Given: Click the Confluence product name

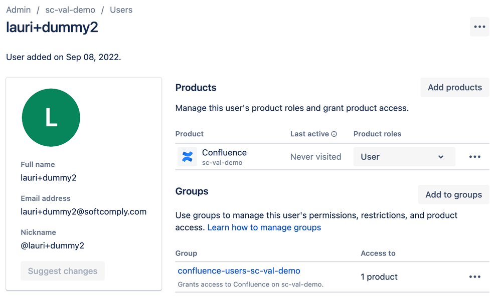Looking at the screenshot, I should click(x=224, y=152).
